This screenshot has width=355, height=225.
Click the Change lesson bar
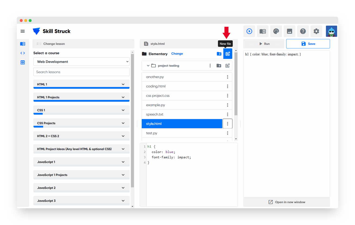click(x=83, y=44)
